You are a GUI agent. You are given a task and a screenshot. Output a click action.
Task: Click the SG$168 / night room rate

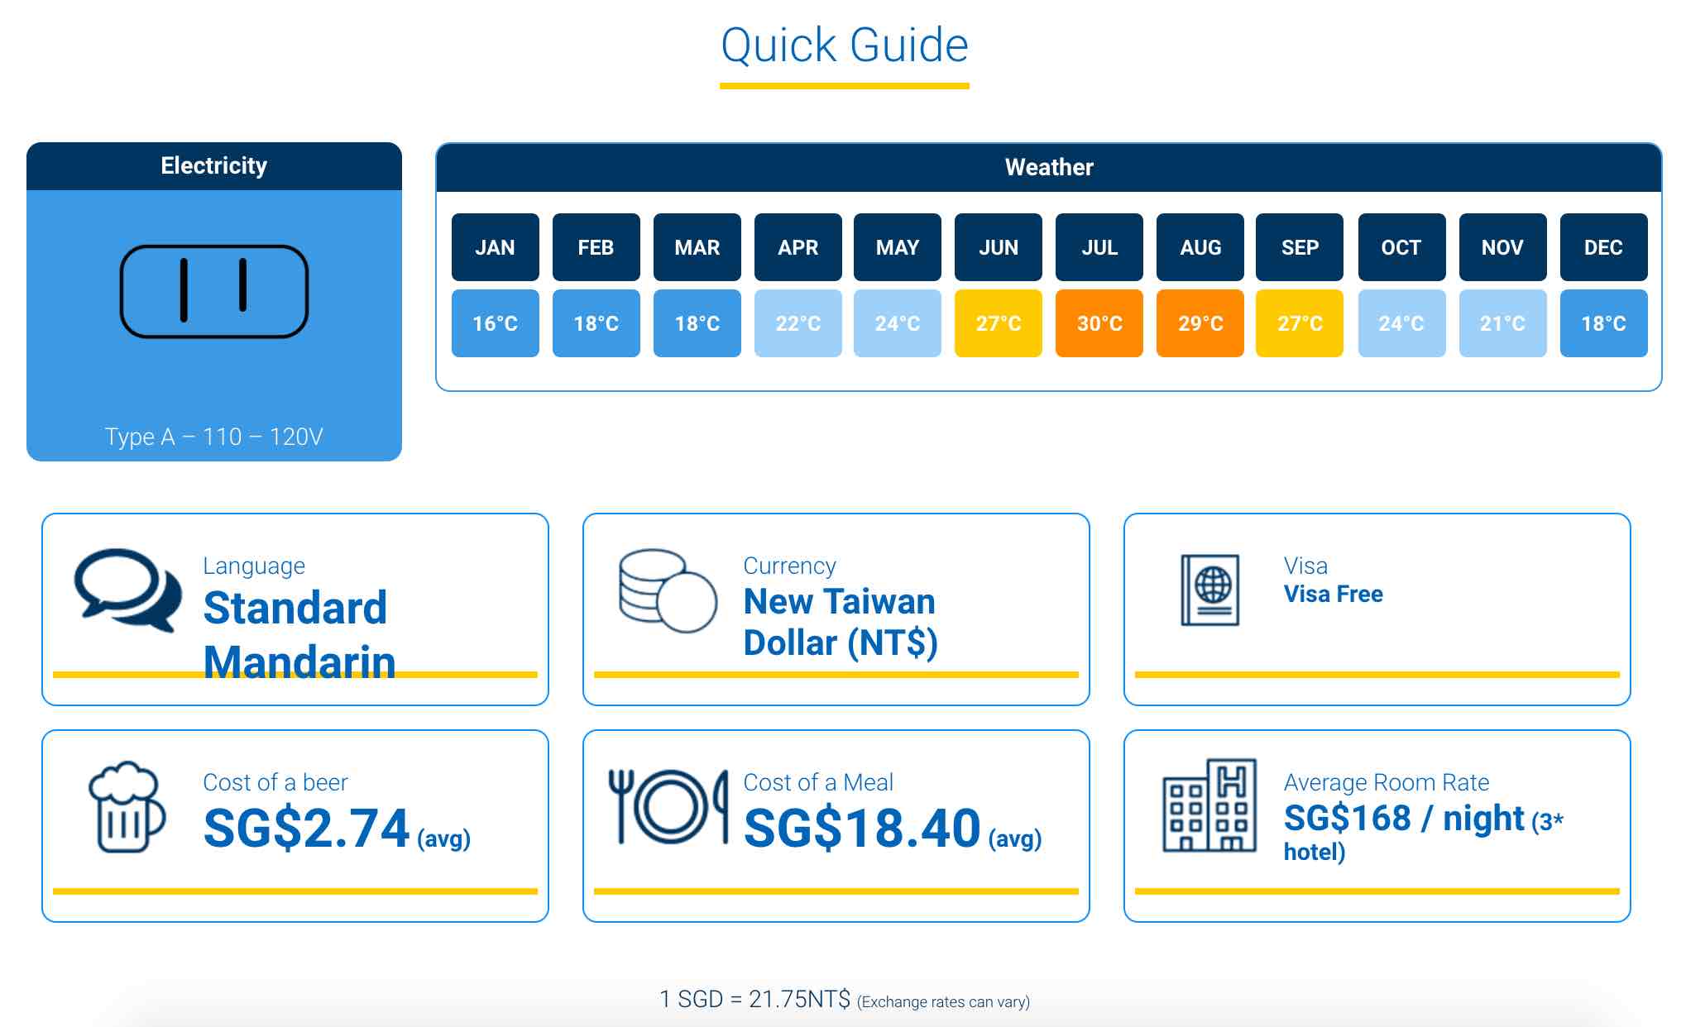point(1404,819)
